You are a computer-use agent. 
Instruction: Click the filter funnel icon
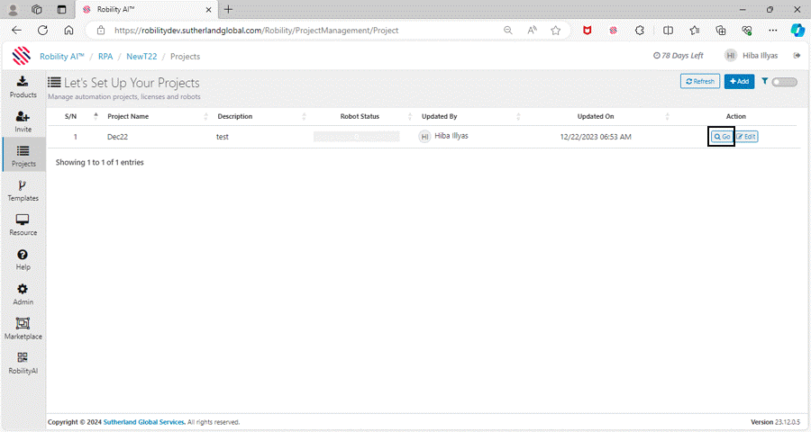764,81
